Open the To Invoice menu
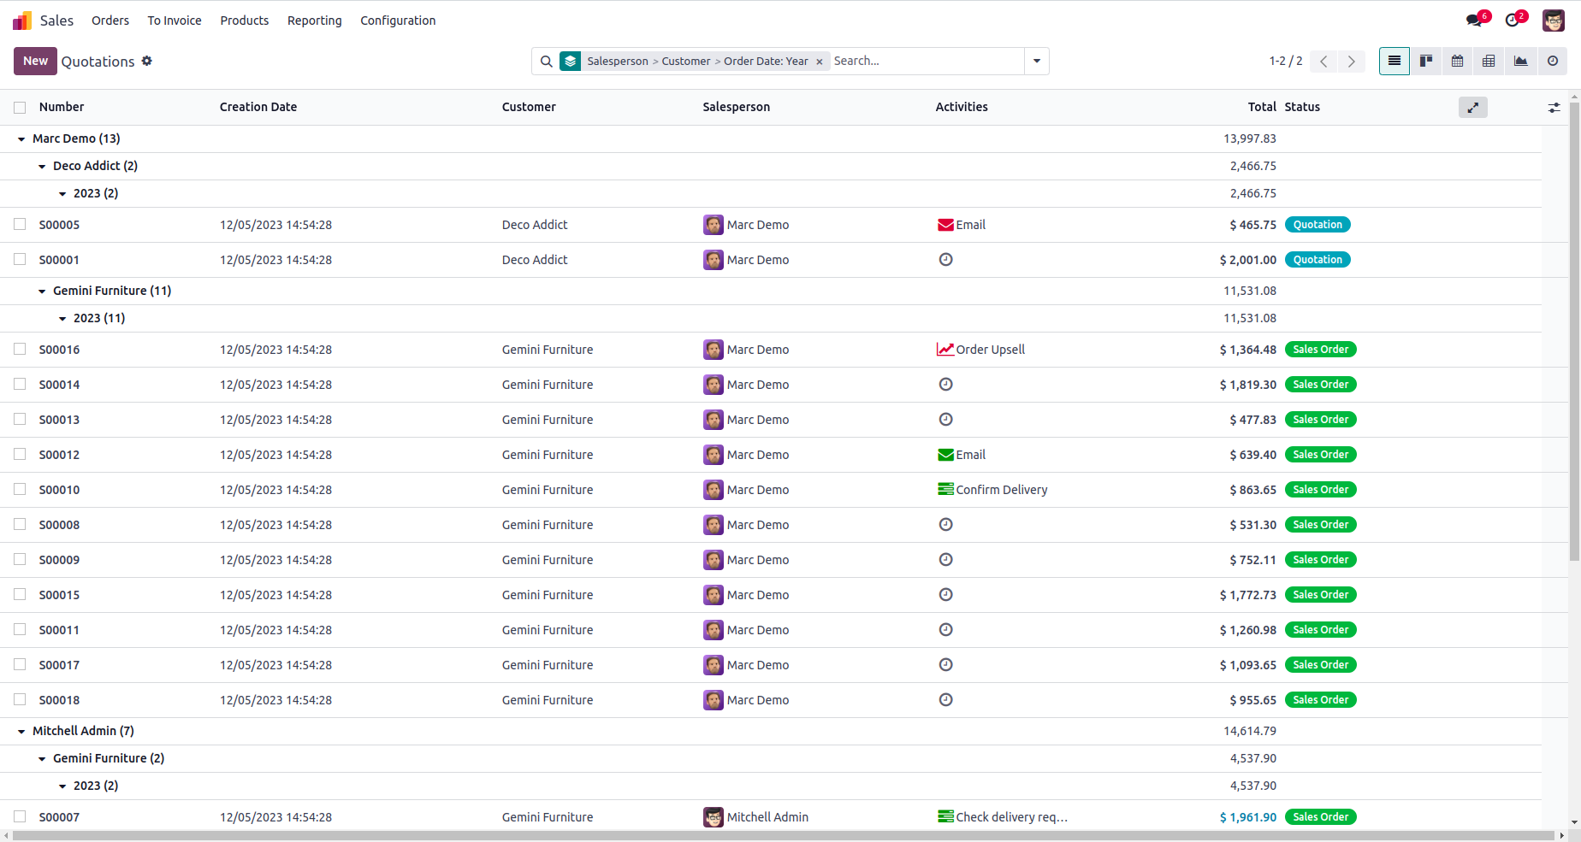This screenshot has height=842, width=1581. click(x=175, y=21)
